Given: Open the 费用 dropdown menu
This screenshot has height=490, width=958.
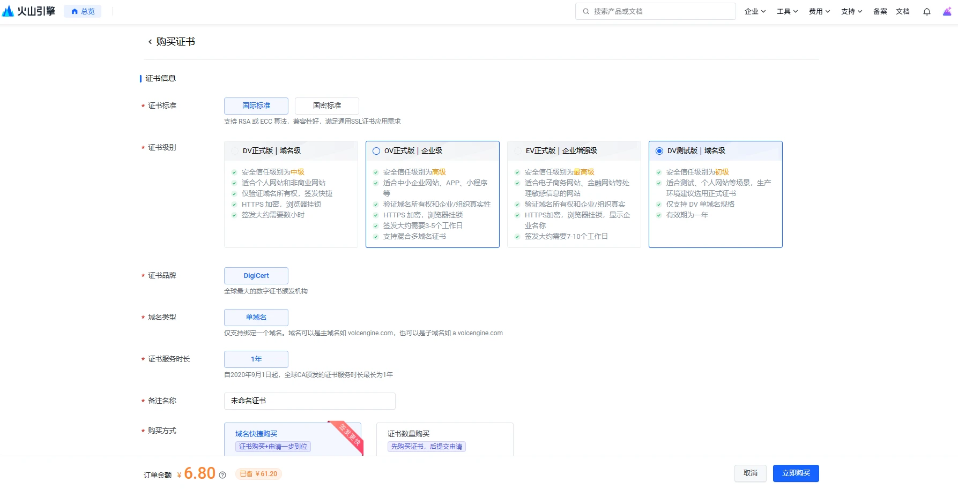Looking at the screenshot, I should pyautogui.click(x=819, y=11).
